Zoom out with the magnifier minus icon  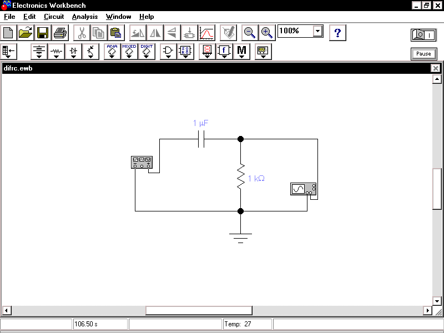(250, 33)
